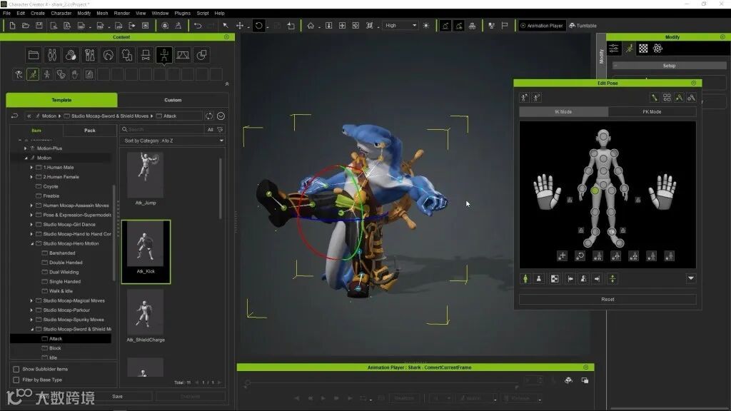Switch to the Custom content tab
Image resolution: width=731 pixels, height=411 pixels.
point(173,100)
